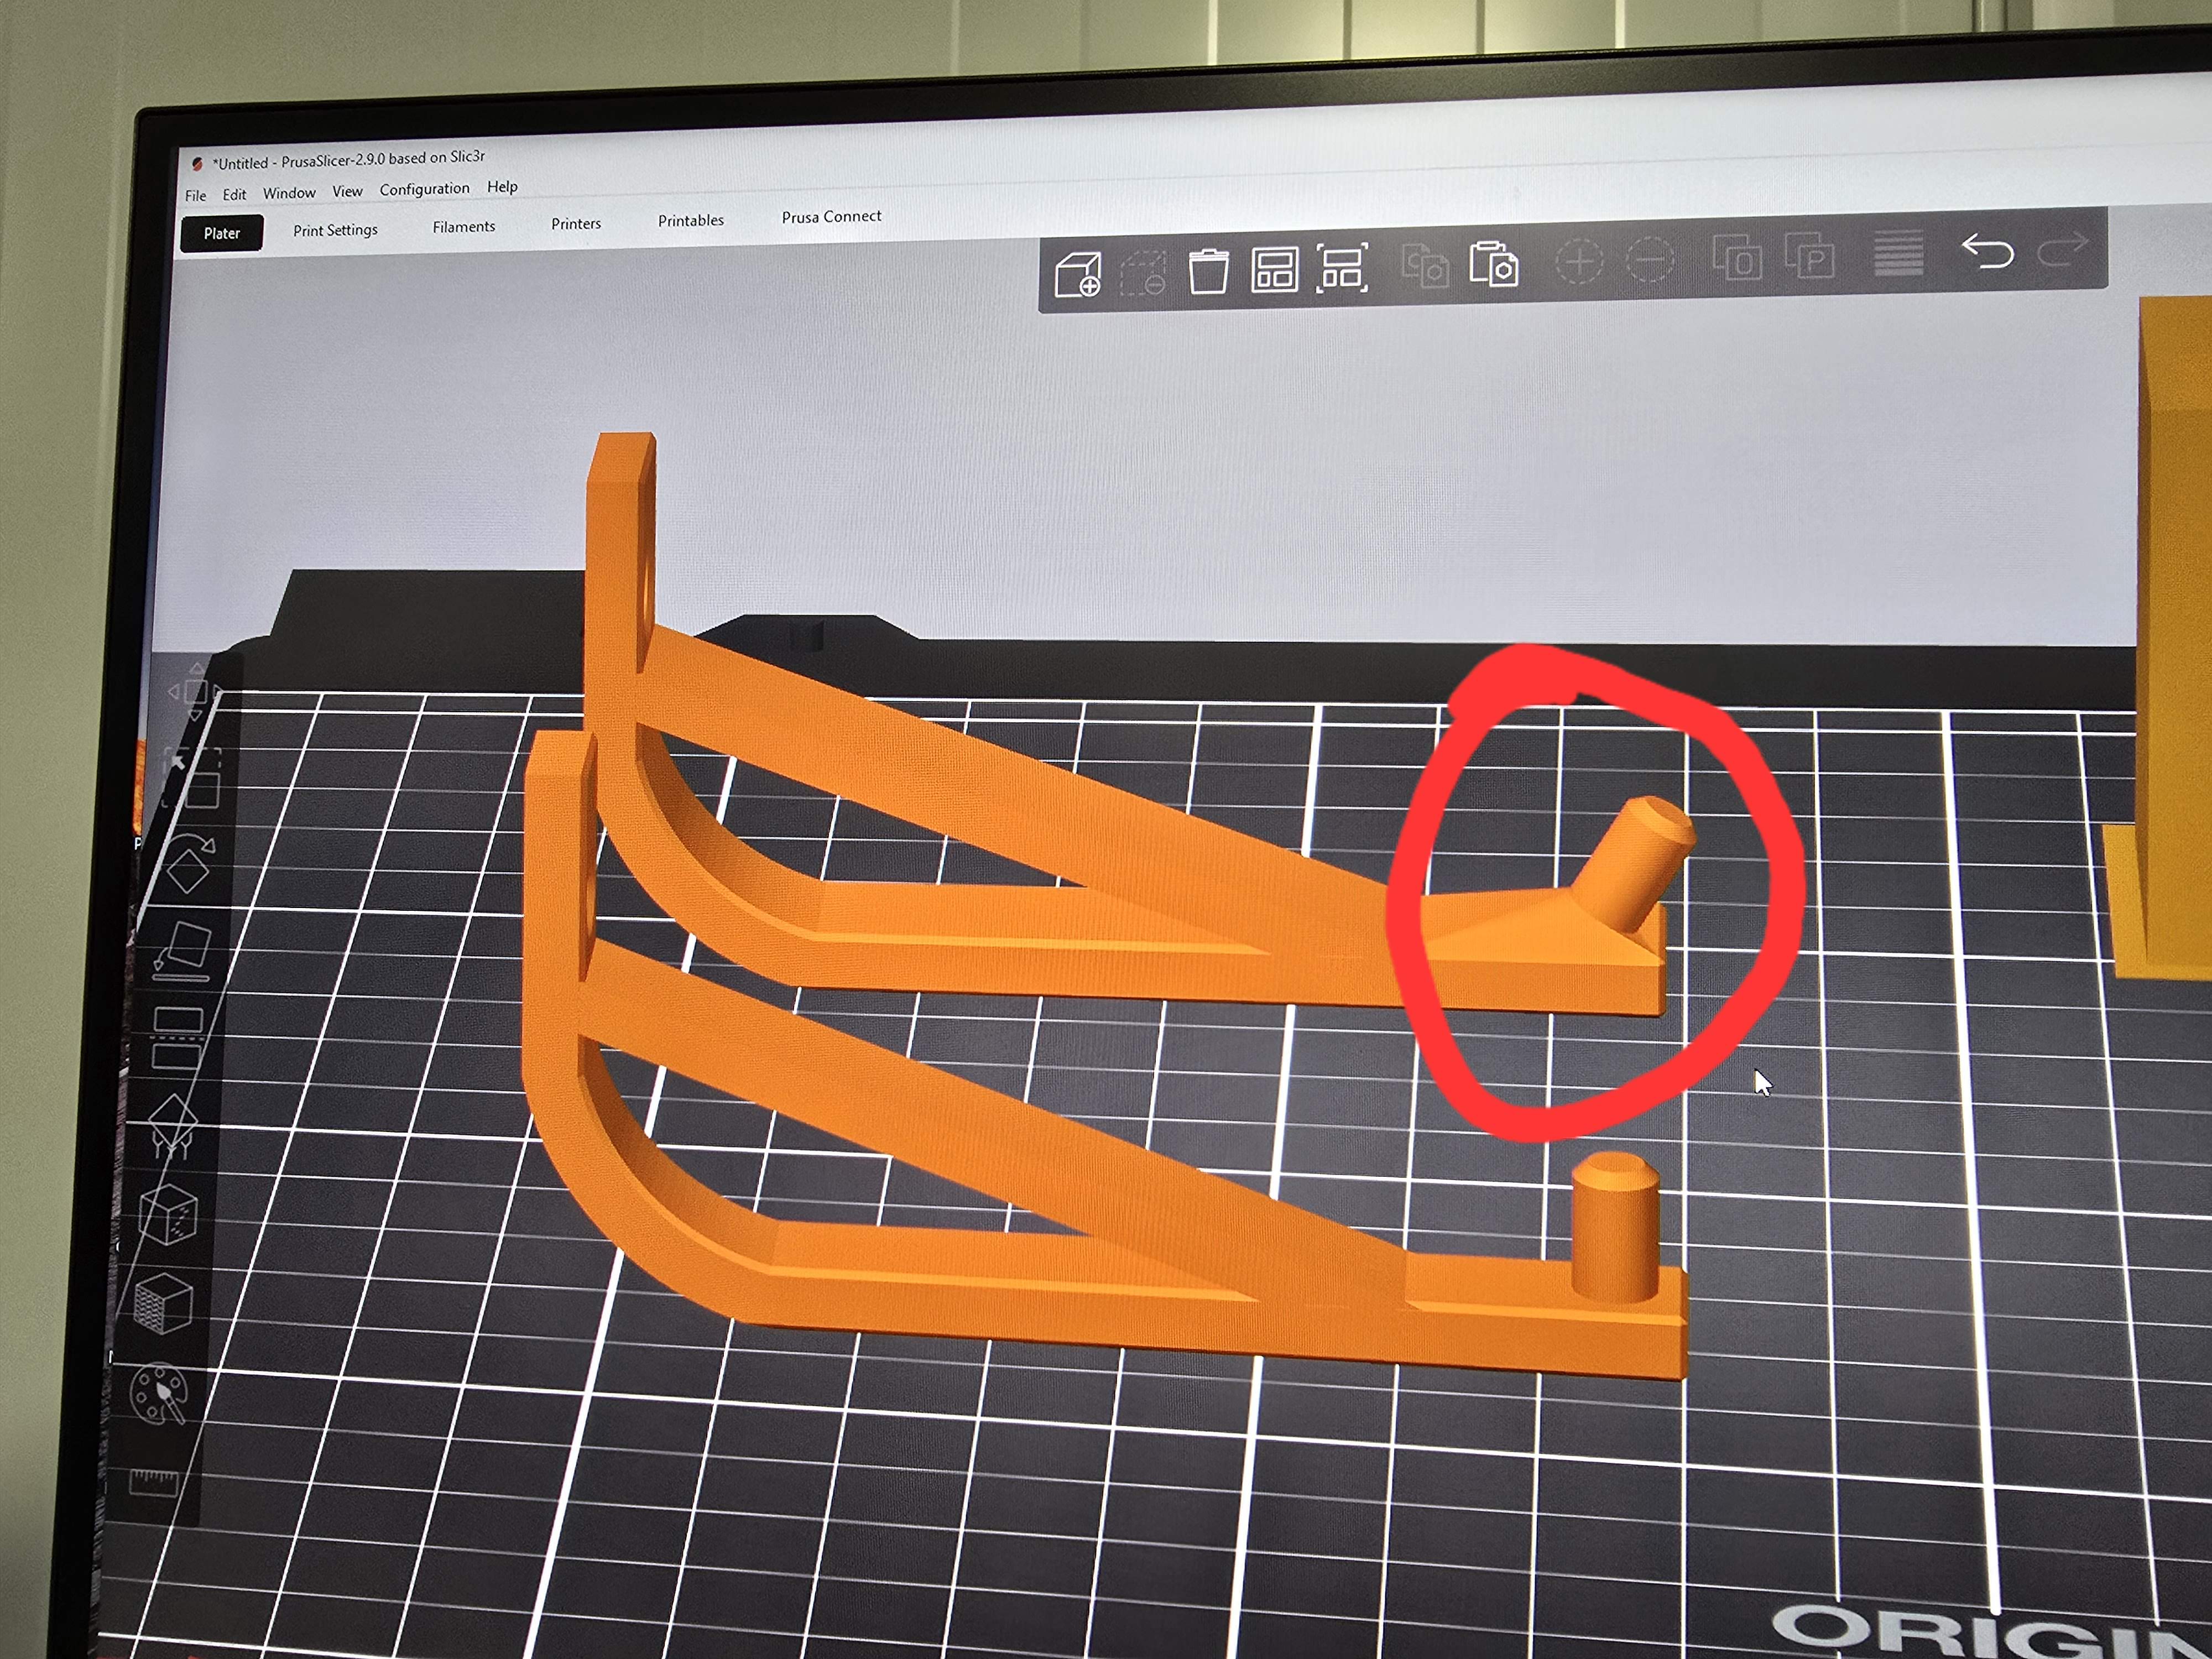Switch to the Print Settings tab

335,230
